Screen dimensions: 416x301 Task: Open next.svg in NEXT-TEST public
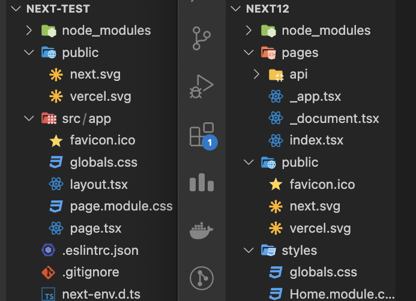pos(95,74)
